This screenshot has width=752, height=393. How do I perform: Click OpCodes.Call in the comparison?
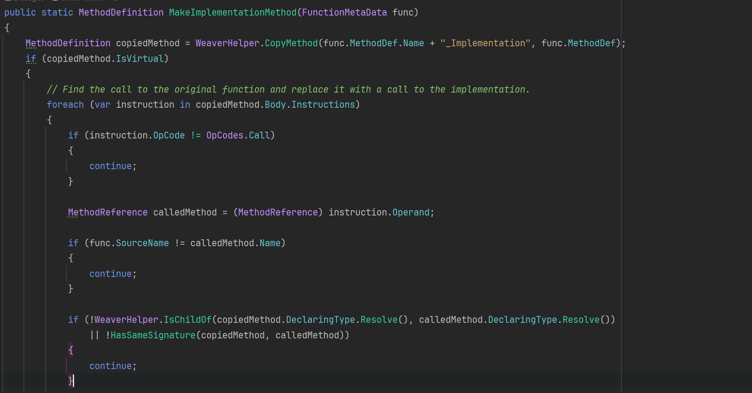[239, 135]
